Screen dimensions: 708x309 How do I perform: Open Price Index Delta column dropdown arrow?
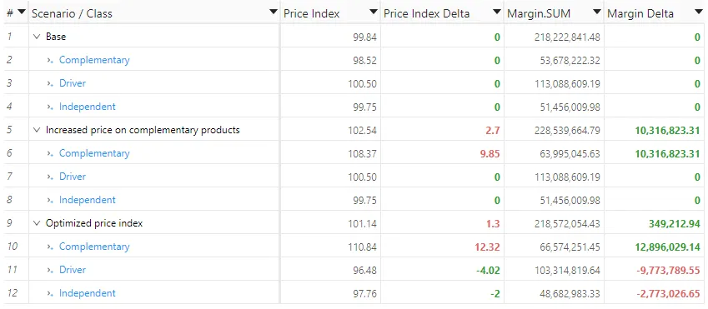pos(497,12)
